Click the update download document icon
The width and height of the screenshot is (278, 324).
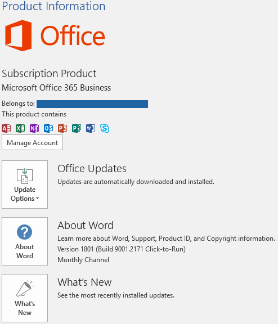click(x=25, y=176)
